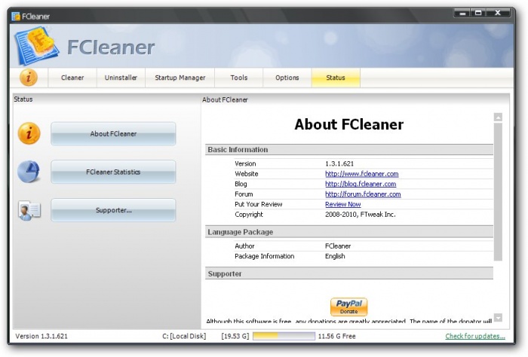Click the About FCleaner heading
528x357 pixels.
348,124
